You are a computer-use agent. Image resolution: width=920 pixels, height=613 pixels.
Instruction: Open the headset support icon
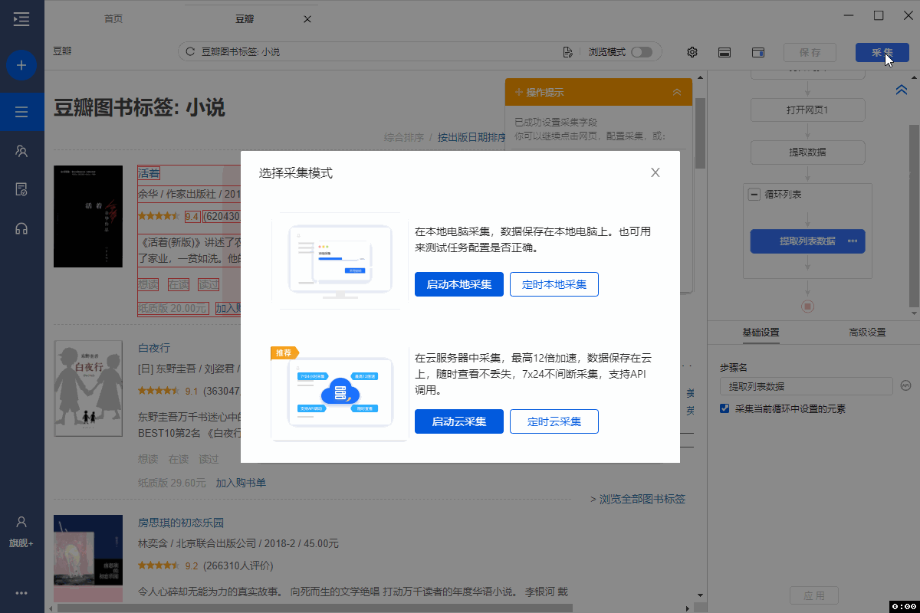click(21, 228)
